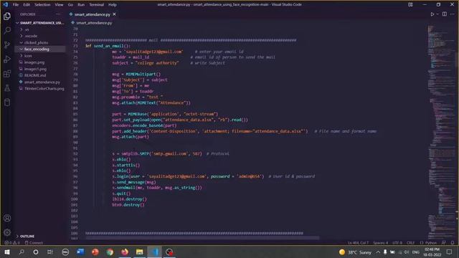
Task: Open README.md in the Explorer
Action: pyautogui.click(x=40, y=75)
